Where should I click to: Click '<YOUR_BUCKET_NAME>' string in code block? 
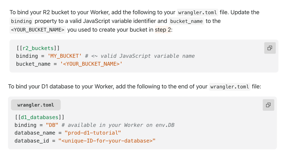click(91, 64)
